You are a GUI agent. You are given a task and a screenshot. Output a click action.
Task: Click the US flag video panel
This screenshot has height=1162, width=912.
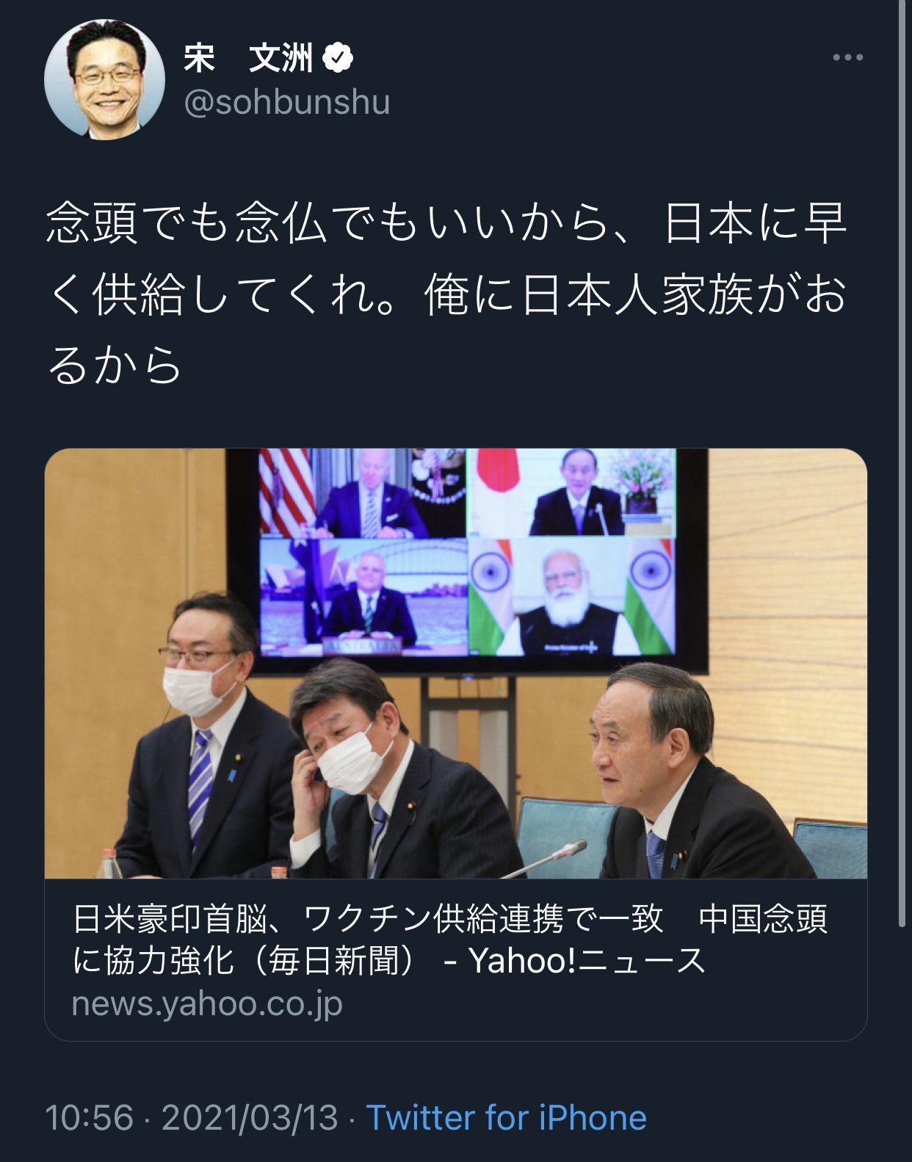(x=363, y=493)
